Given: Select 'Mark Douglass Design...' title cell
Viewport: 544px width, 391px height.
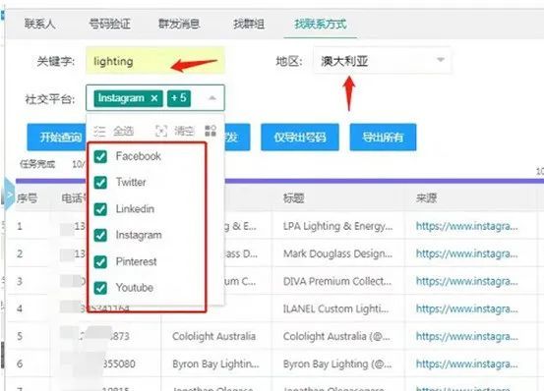Looking at the screenshot, I should click(x=338, y=253).
